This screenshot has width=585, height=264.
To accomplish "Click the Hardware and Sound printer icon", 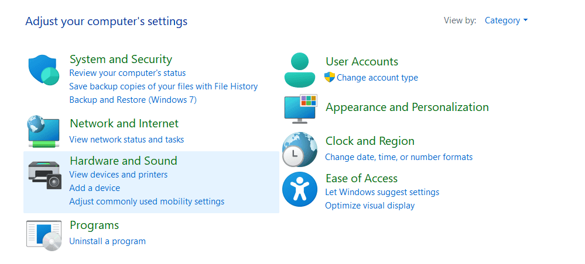I will click(x=45, y=175).
